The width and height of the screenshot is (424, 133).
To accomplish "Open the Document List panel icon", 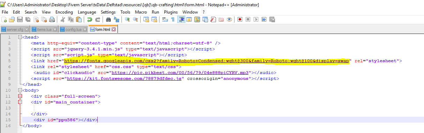I will point(205,19).
